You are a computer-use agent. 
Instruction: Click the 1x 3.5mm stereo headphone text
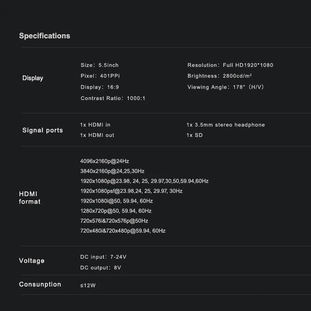[225, 125]
